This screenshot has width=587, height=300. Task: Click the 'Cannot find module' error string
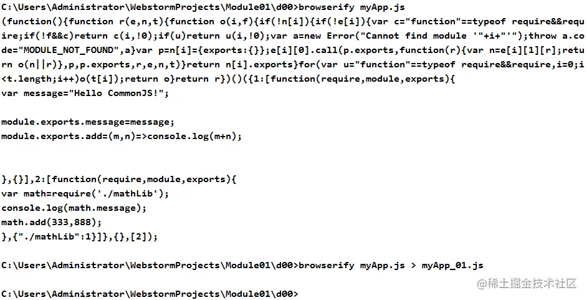point(416,36)
